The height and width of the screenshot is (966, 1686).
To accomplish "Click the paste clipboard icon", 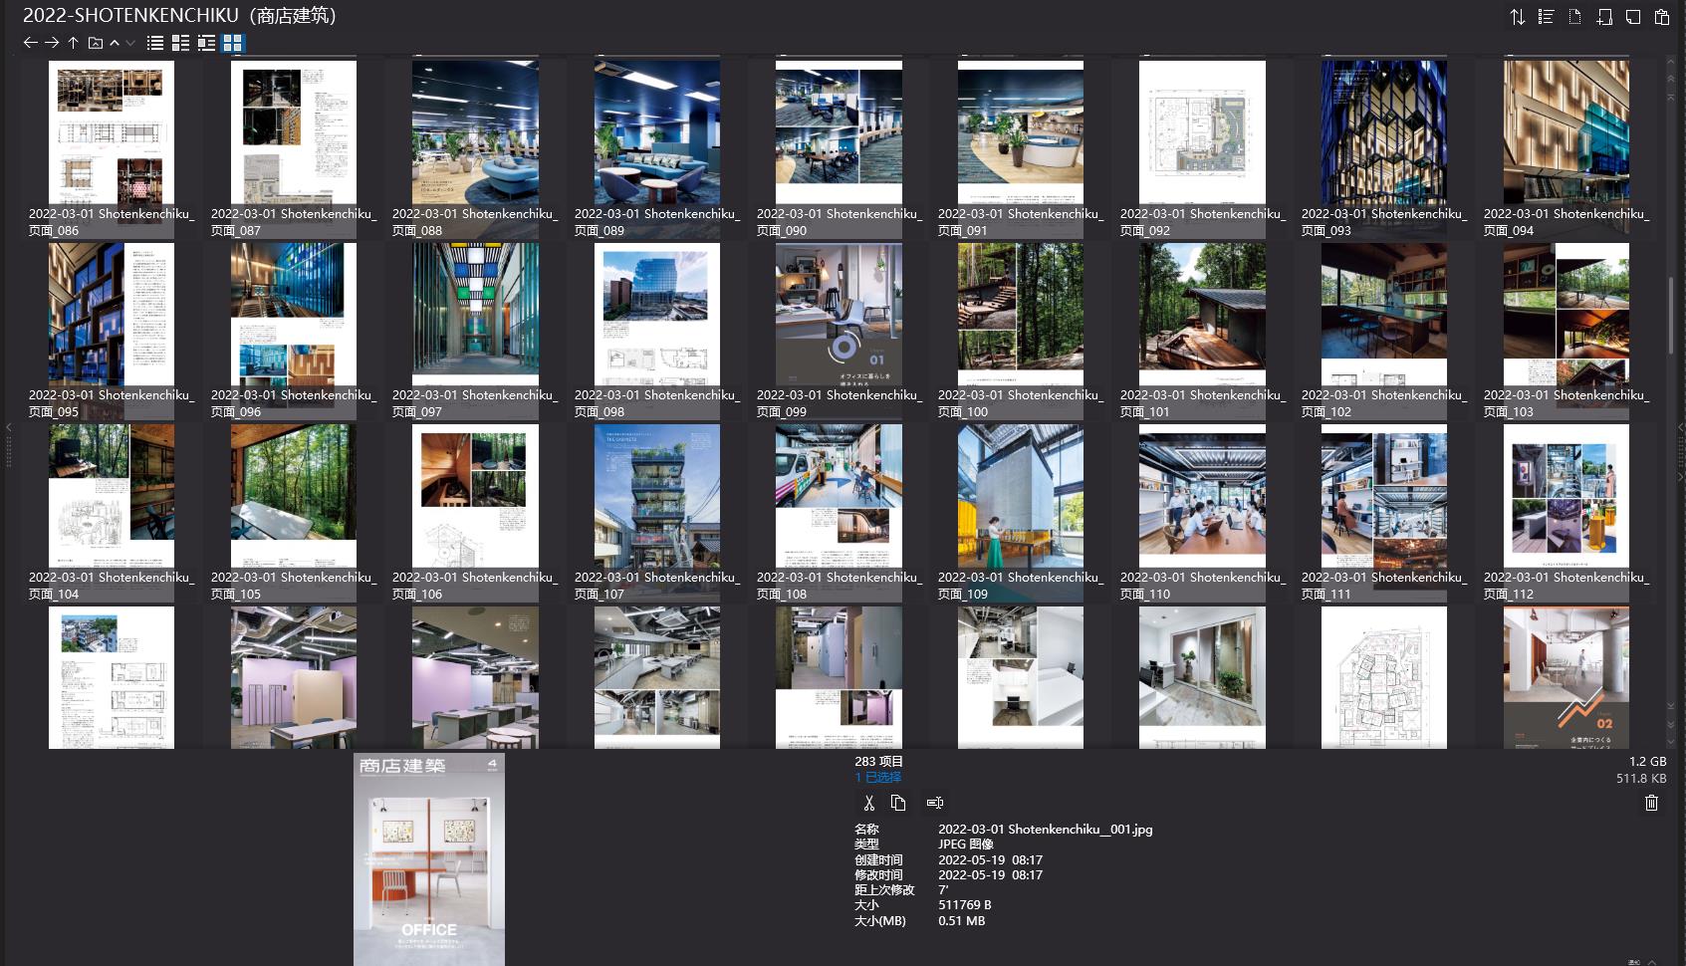I will [x=1662, y=17].
